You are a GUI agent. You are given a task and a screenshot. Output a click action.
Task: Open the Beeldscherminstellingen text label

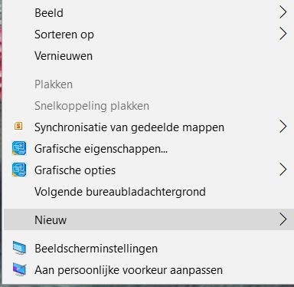tap(96, 249)
